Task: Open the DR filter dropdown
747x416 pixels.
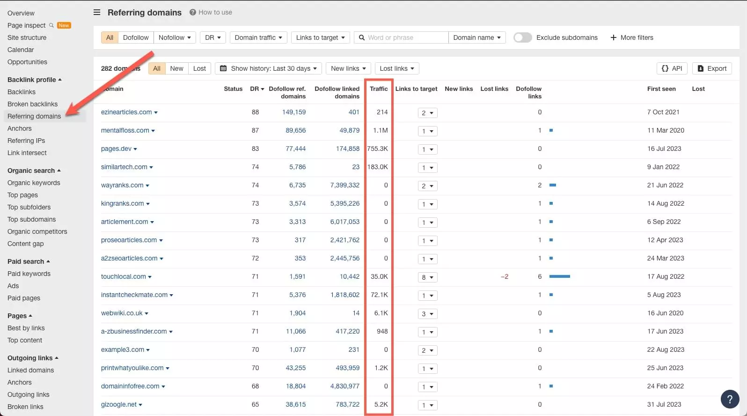Action: (x=213, y=37)
